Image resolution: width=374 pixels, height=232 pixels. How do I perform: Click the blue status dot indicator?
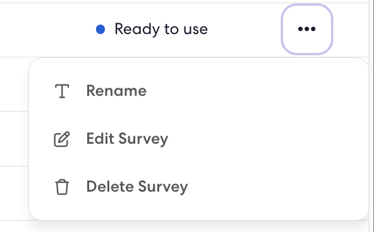(x=100, y=30)
